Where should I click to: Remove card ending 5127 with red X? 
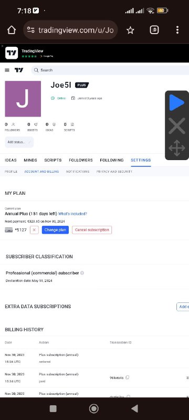[34, 230]
